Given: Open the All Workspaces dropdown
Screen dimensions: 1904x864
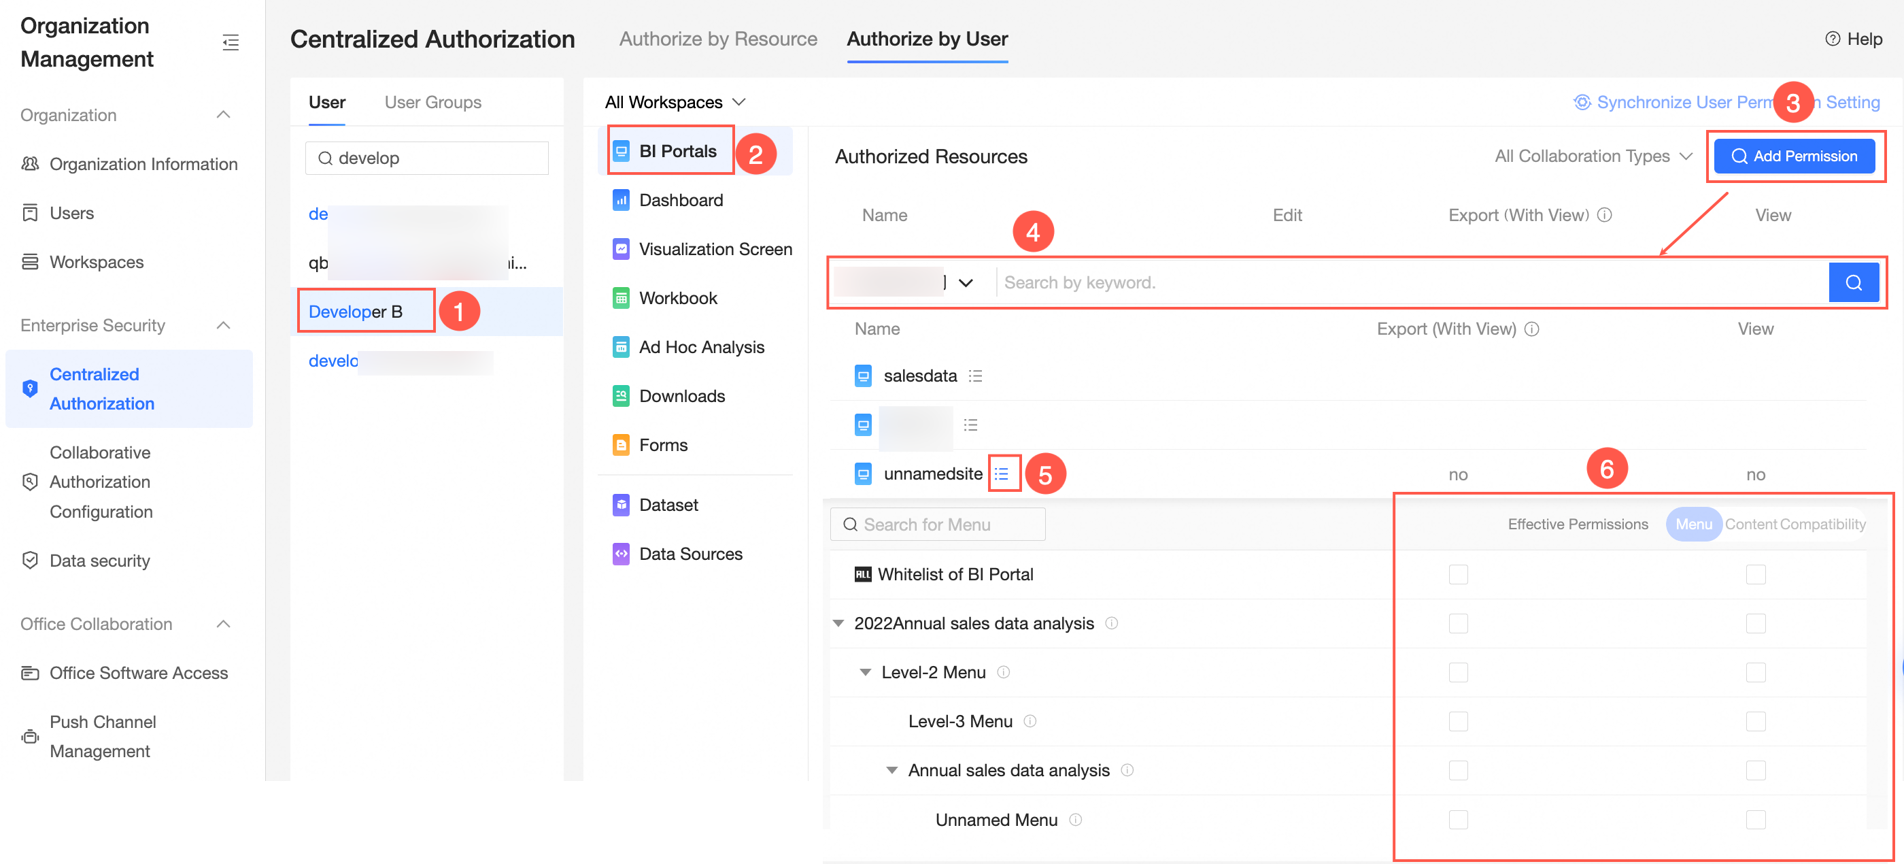Looking at the screenshot, I should (x=674, y=102).
